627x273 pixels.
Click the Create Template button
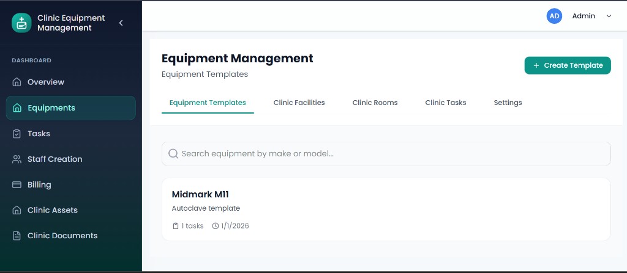[x=568, y=65]
